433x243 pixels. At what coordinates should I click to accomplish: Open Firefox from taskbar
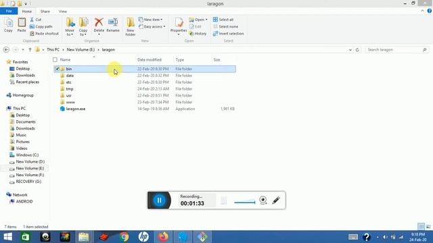163,237
